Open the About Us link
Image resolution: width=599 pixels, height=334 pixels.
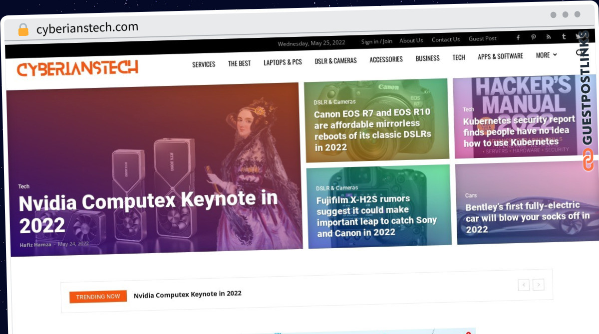pos(411,40)
